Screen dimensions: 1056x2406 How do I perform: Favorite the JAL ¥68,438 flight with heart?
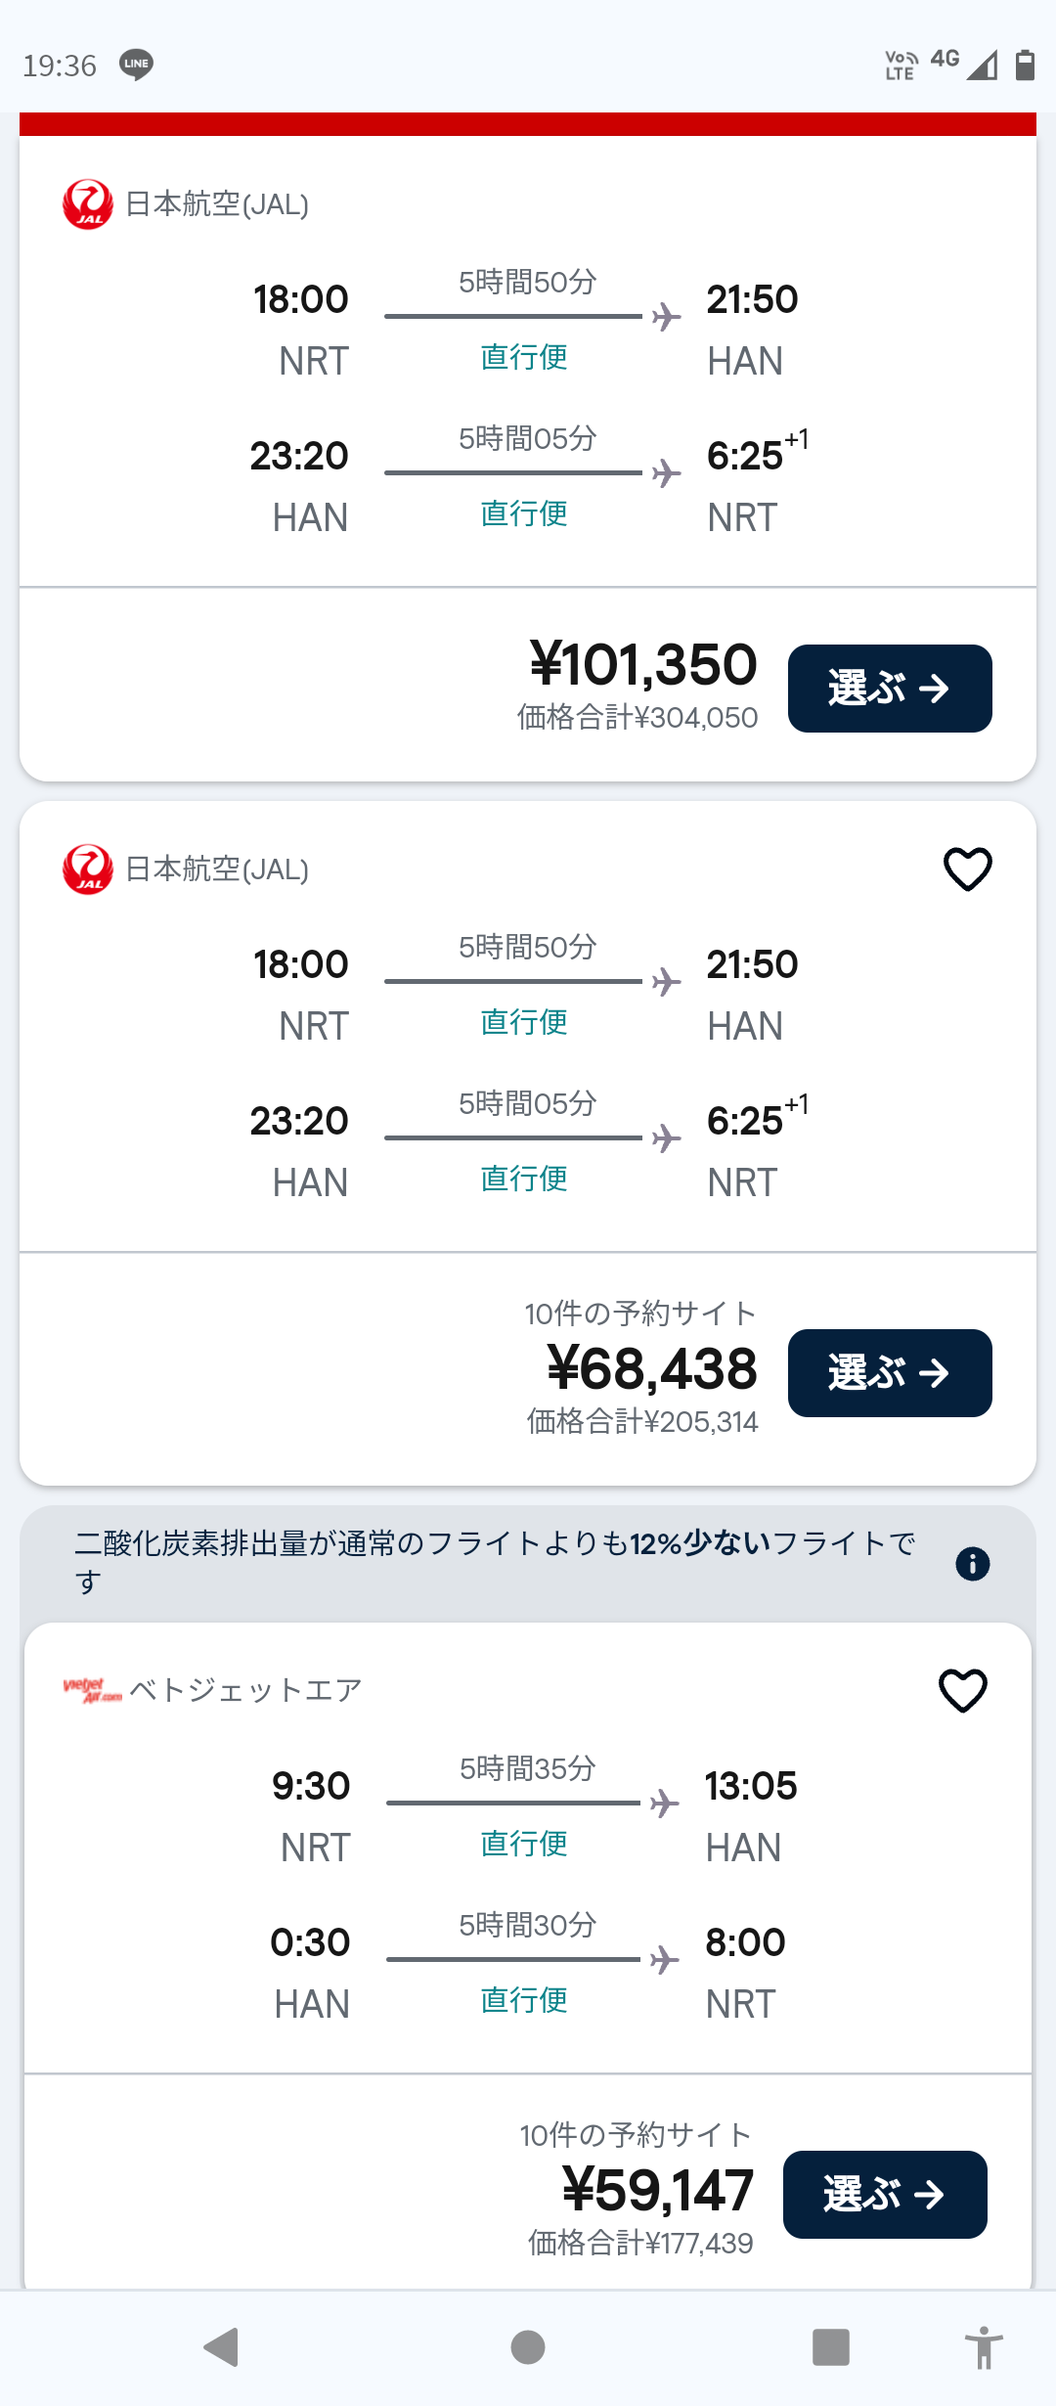pos(967,869)
